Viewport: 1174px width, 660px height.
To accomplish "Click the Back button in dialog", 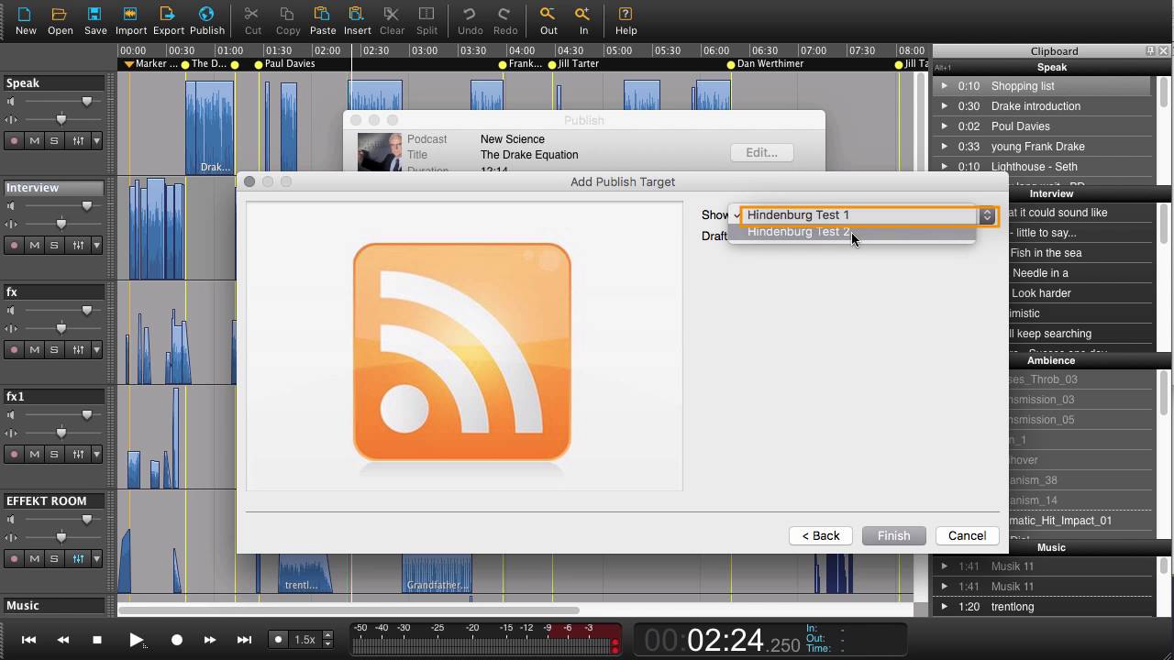I will tap(821, 535).
